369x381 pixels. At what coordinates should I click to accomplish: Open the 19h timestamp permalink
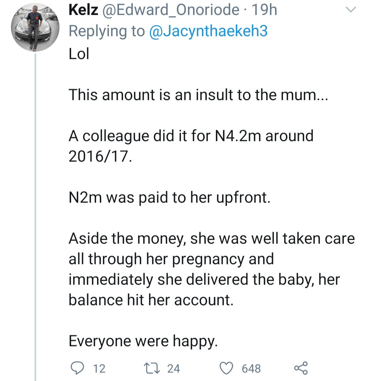[264, 10]
